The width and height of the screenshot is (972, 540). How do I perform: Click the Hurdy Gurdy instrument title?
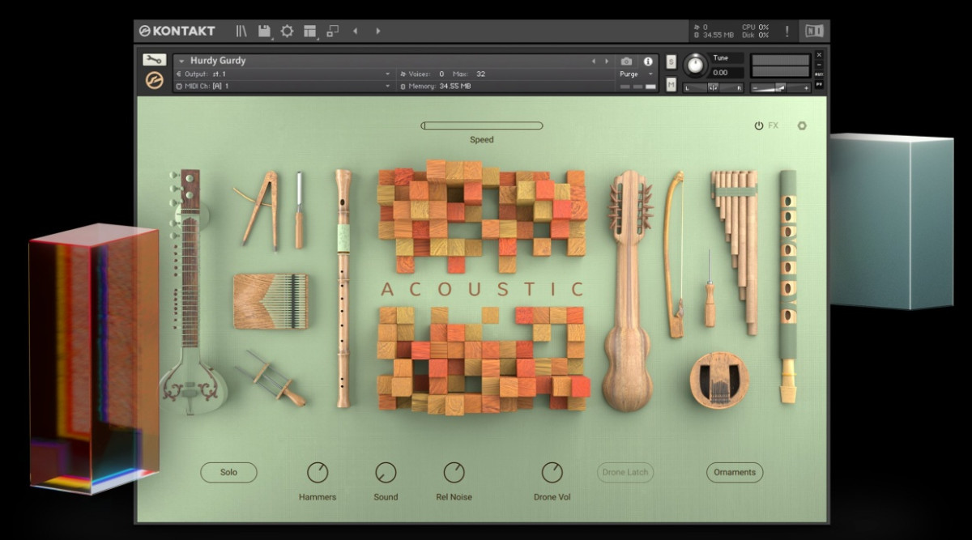pos(218,61)
